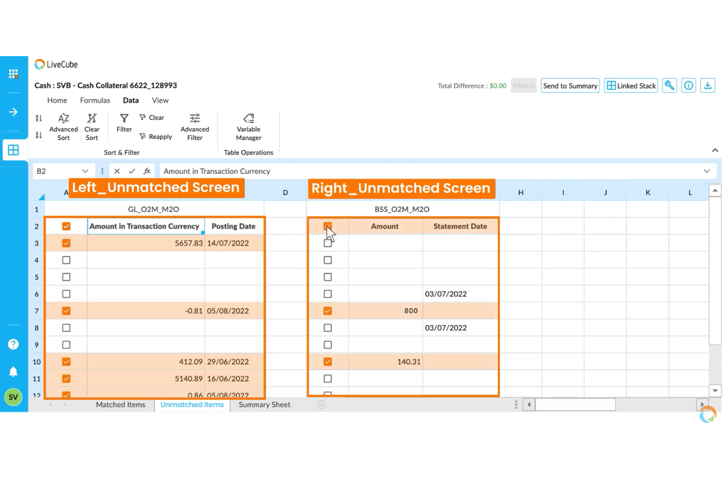Uncheck the 800 amount row checkbox
This screenshot has width=723, height=482.
328,311
